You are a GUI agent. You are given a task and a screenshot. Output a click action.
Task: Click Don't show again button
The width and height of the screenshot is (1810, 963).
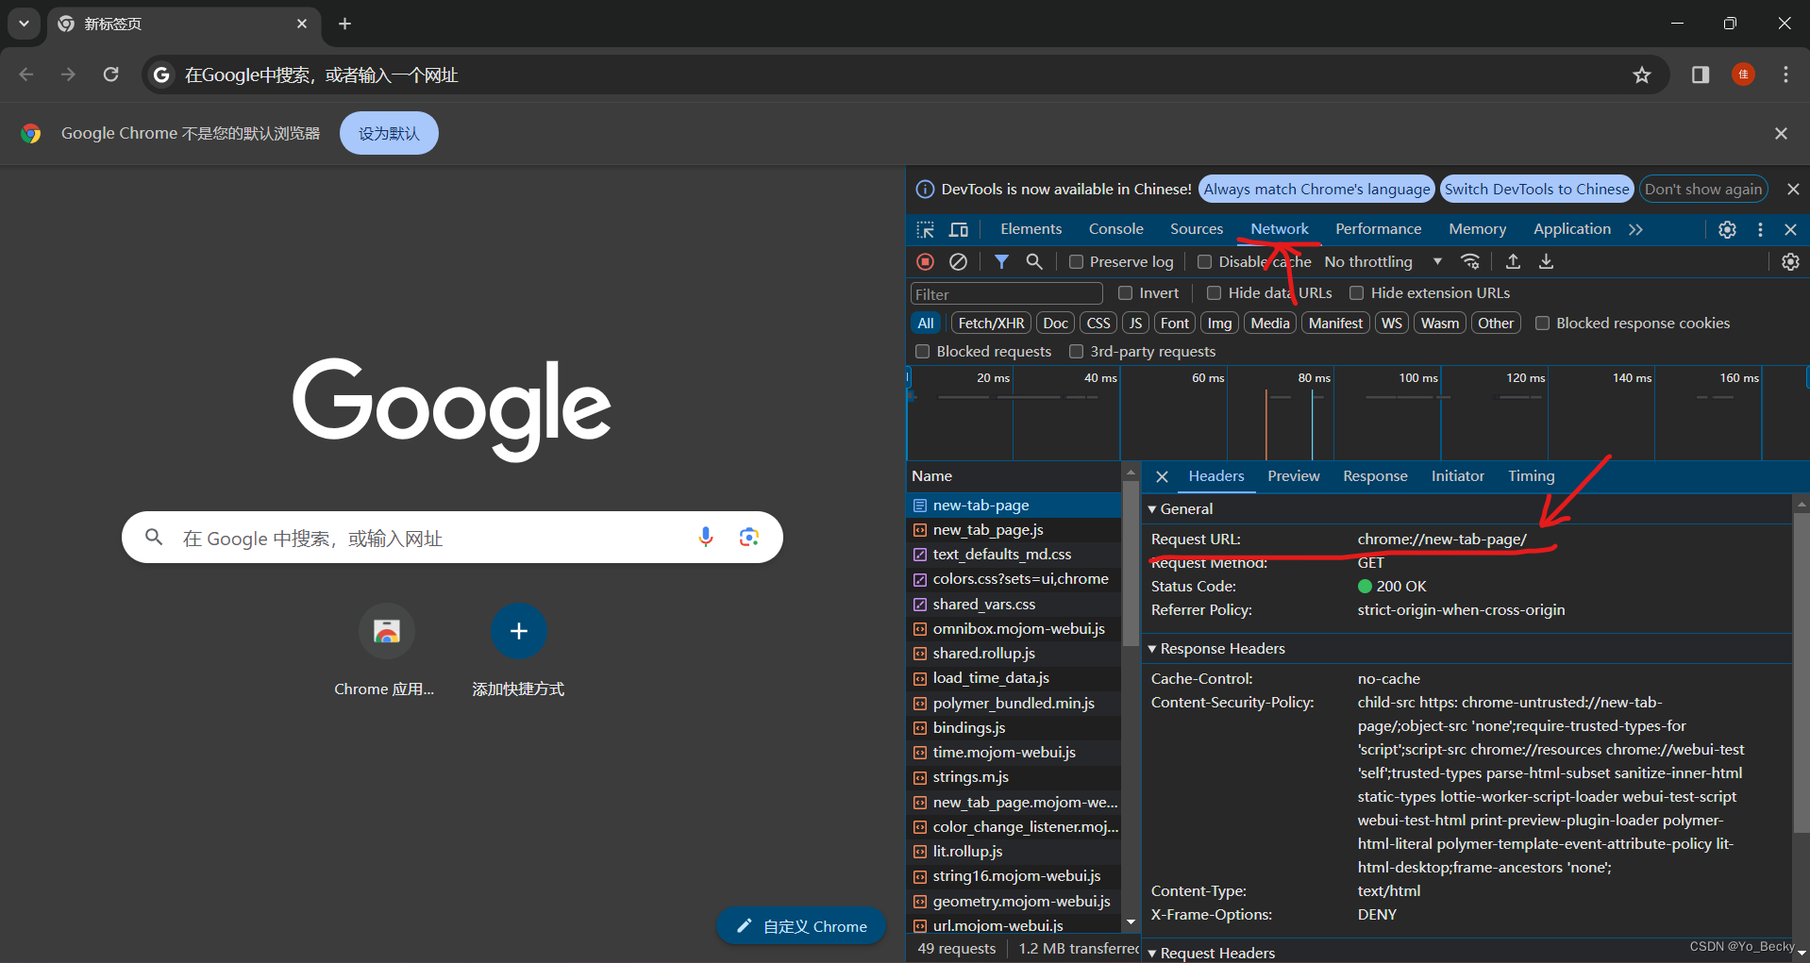point(1703,189)
